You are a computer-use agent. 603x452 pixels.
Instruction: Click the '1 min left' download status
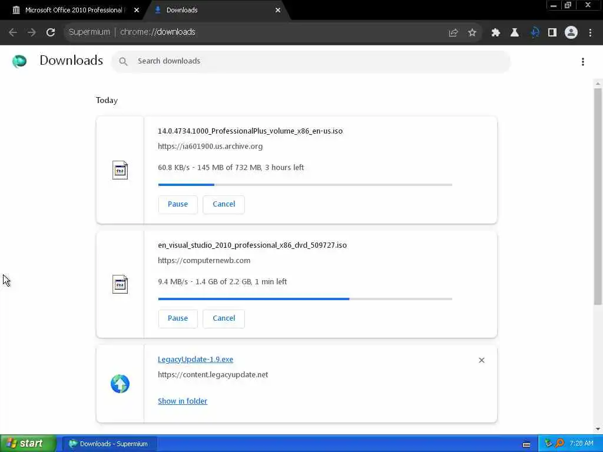click(x=271, y=282)
